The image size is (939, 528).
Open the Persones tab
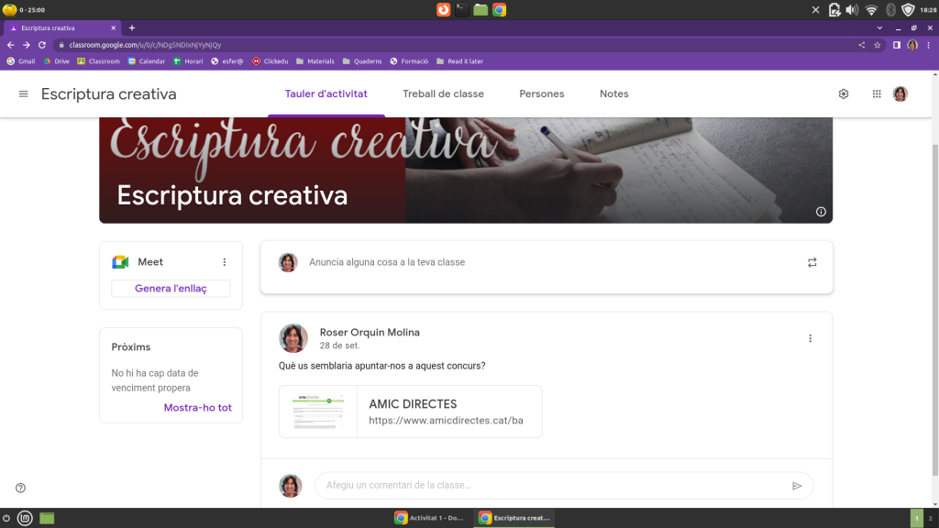[541, 93]
